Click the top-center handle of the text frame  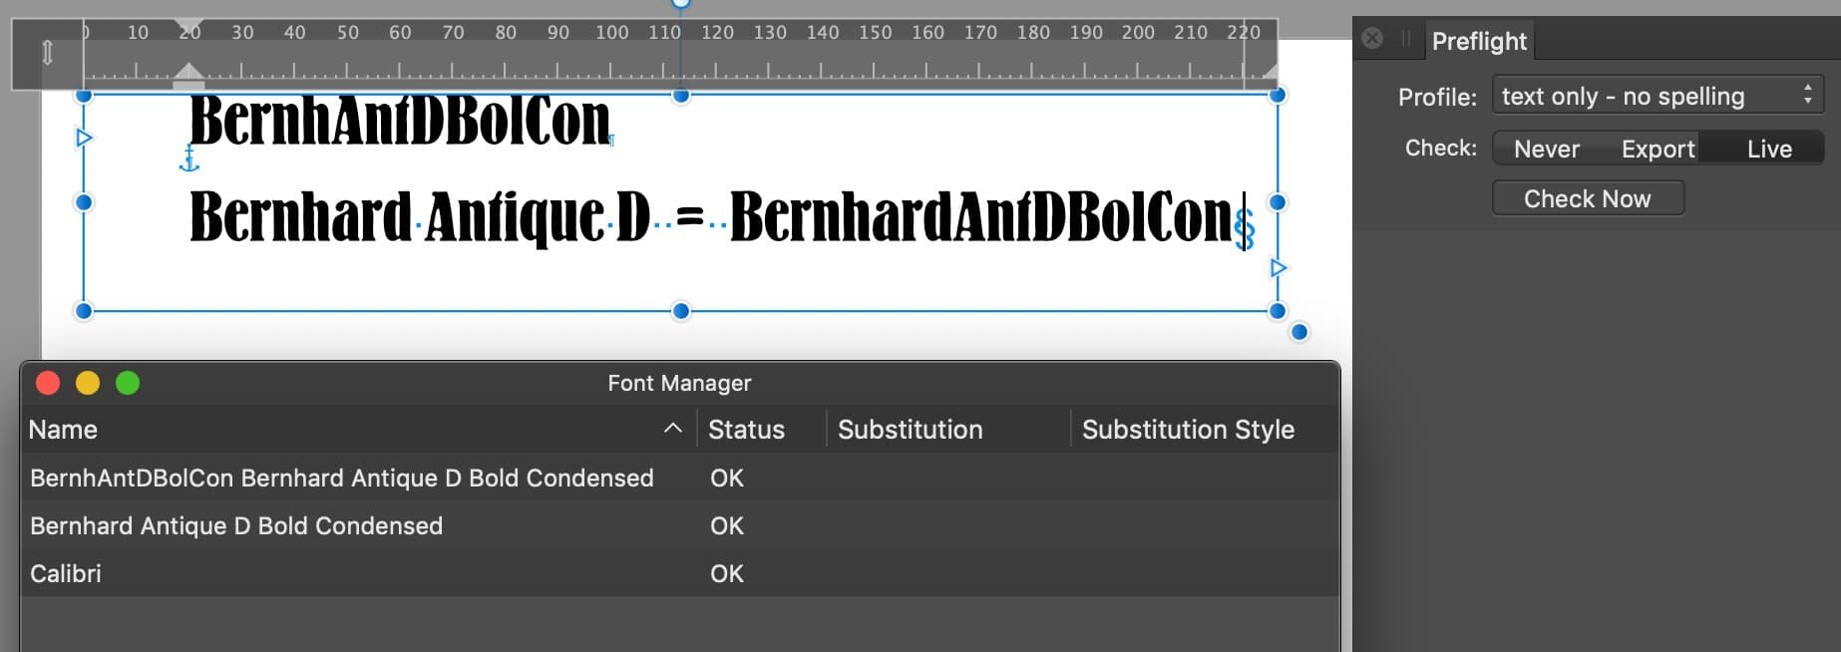(681, 96)
